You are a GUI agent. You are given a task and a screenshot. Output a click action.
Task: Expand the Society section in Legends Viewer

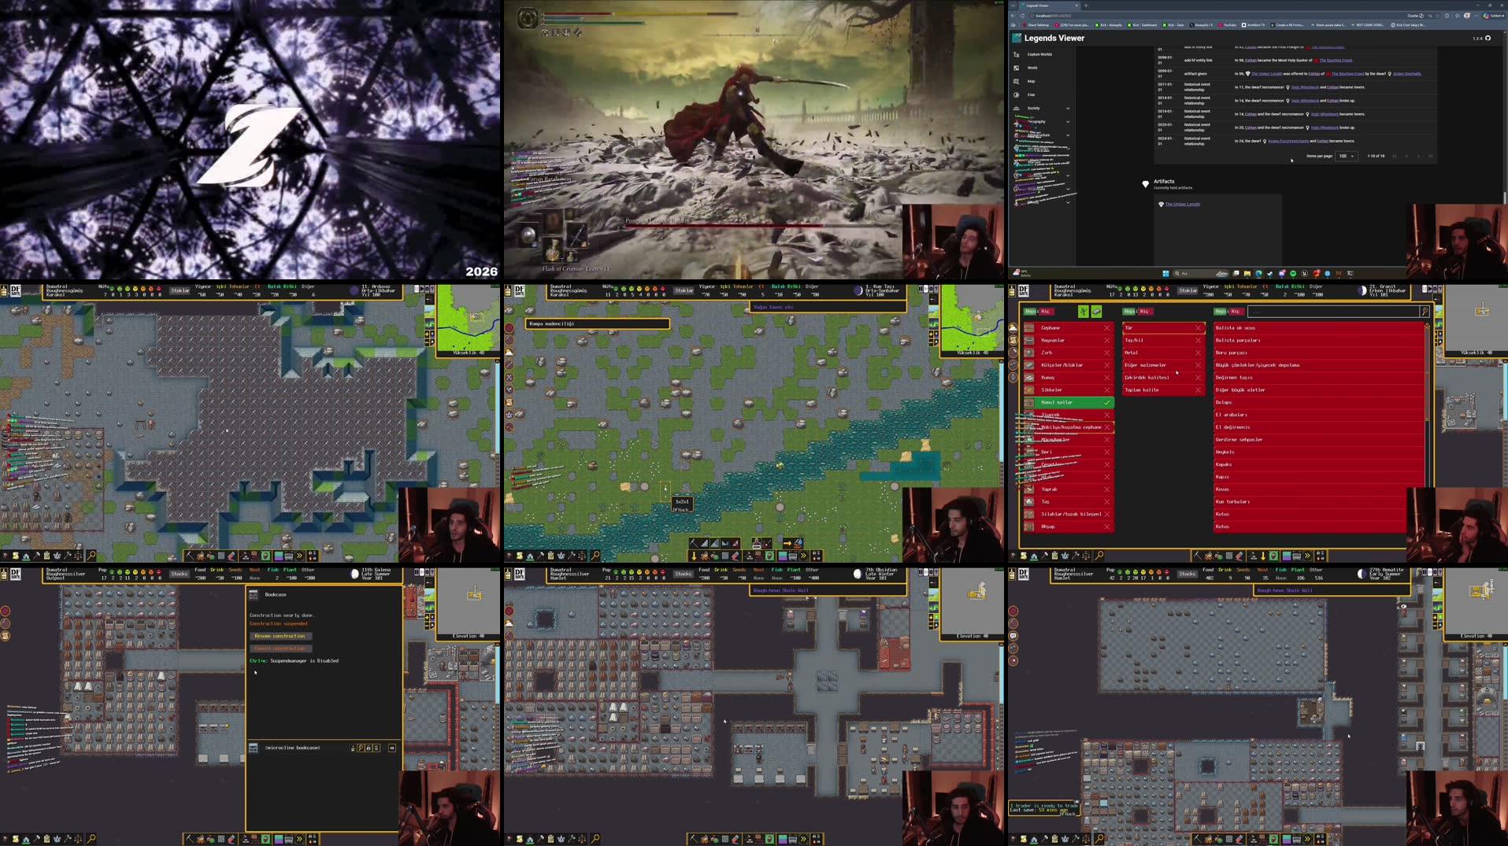pyautogui.click(x=1068, y=108)
